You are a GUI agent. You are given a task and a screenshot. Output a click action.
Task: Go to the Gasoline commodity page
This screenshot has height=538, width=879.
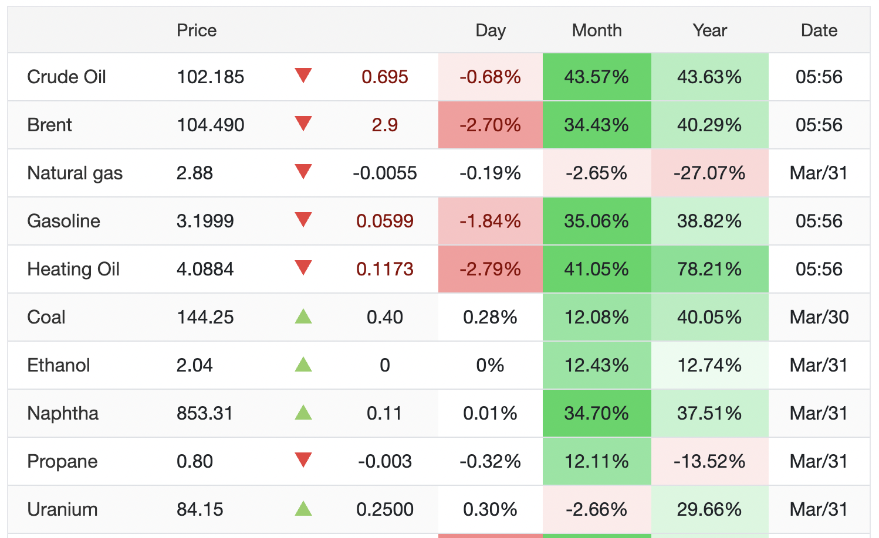(x=63, y=221)
